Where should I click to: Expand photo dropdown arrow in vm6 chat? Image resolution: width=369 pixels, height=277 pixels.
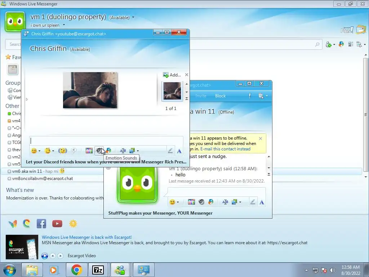(240, 202)
